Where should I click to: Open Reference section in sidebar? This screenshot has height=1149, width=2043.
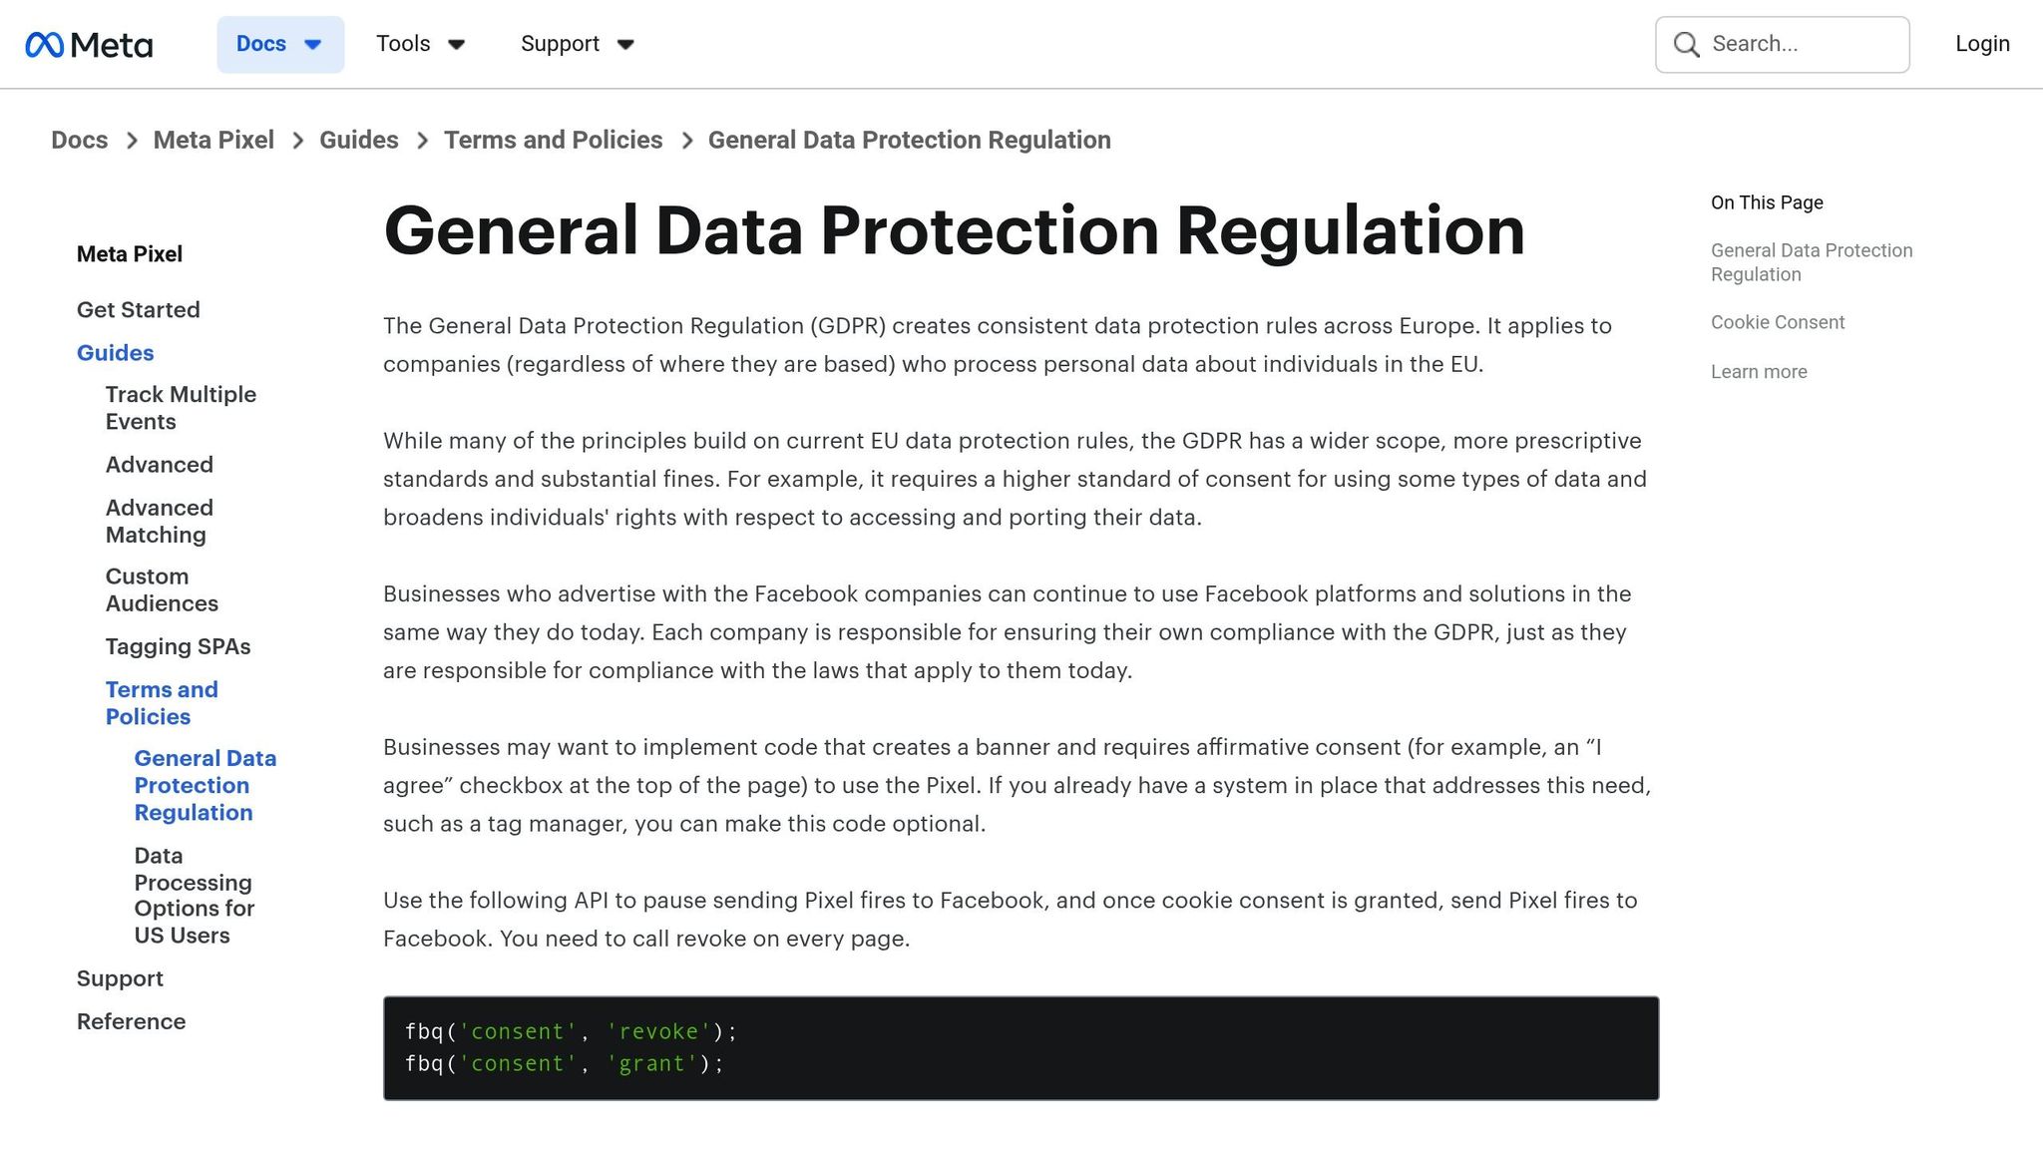coord(131,1021)
